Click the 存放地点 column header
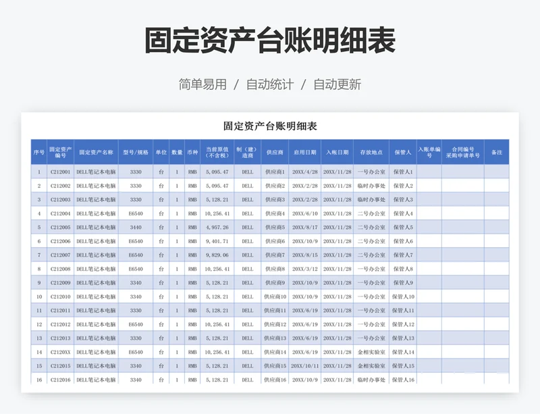This screenshot has width=540, height=414. pyautogui.click(x=371, y=153)
